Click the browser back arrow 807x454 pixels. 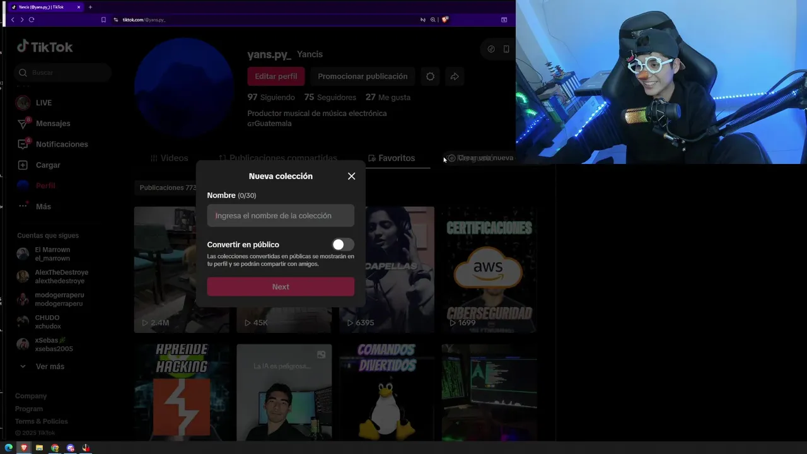[13, 20]
